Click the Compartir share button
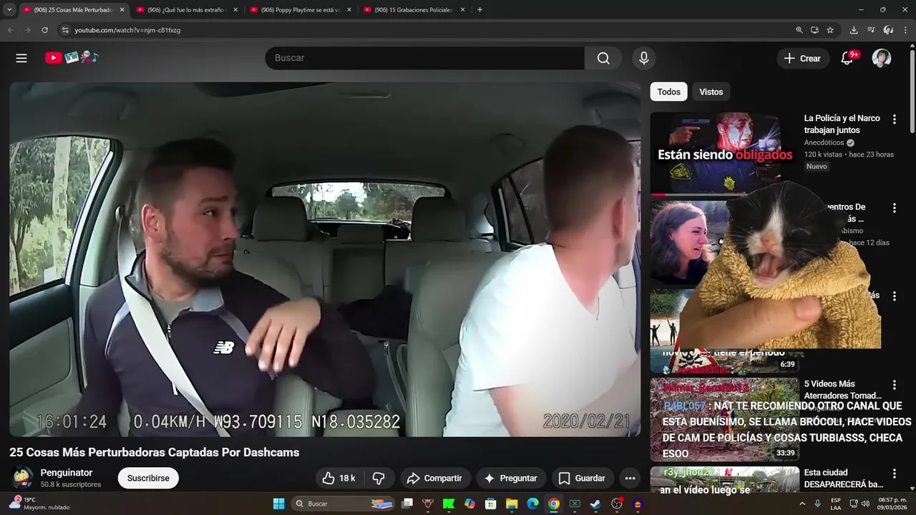The image size is (916, 515). (435, 478)
